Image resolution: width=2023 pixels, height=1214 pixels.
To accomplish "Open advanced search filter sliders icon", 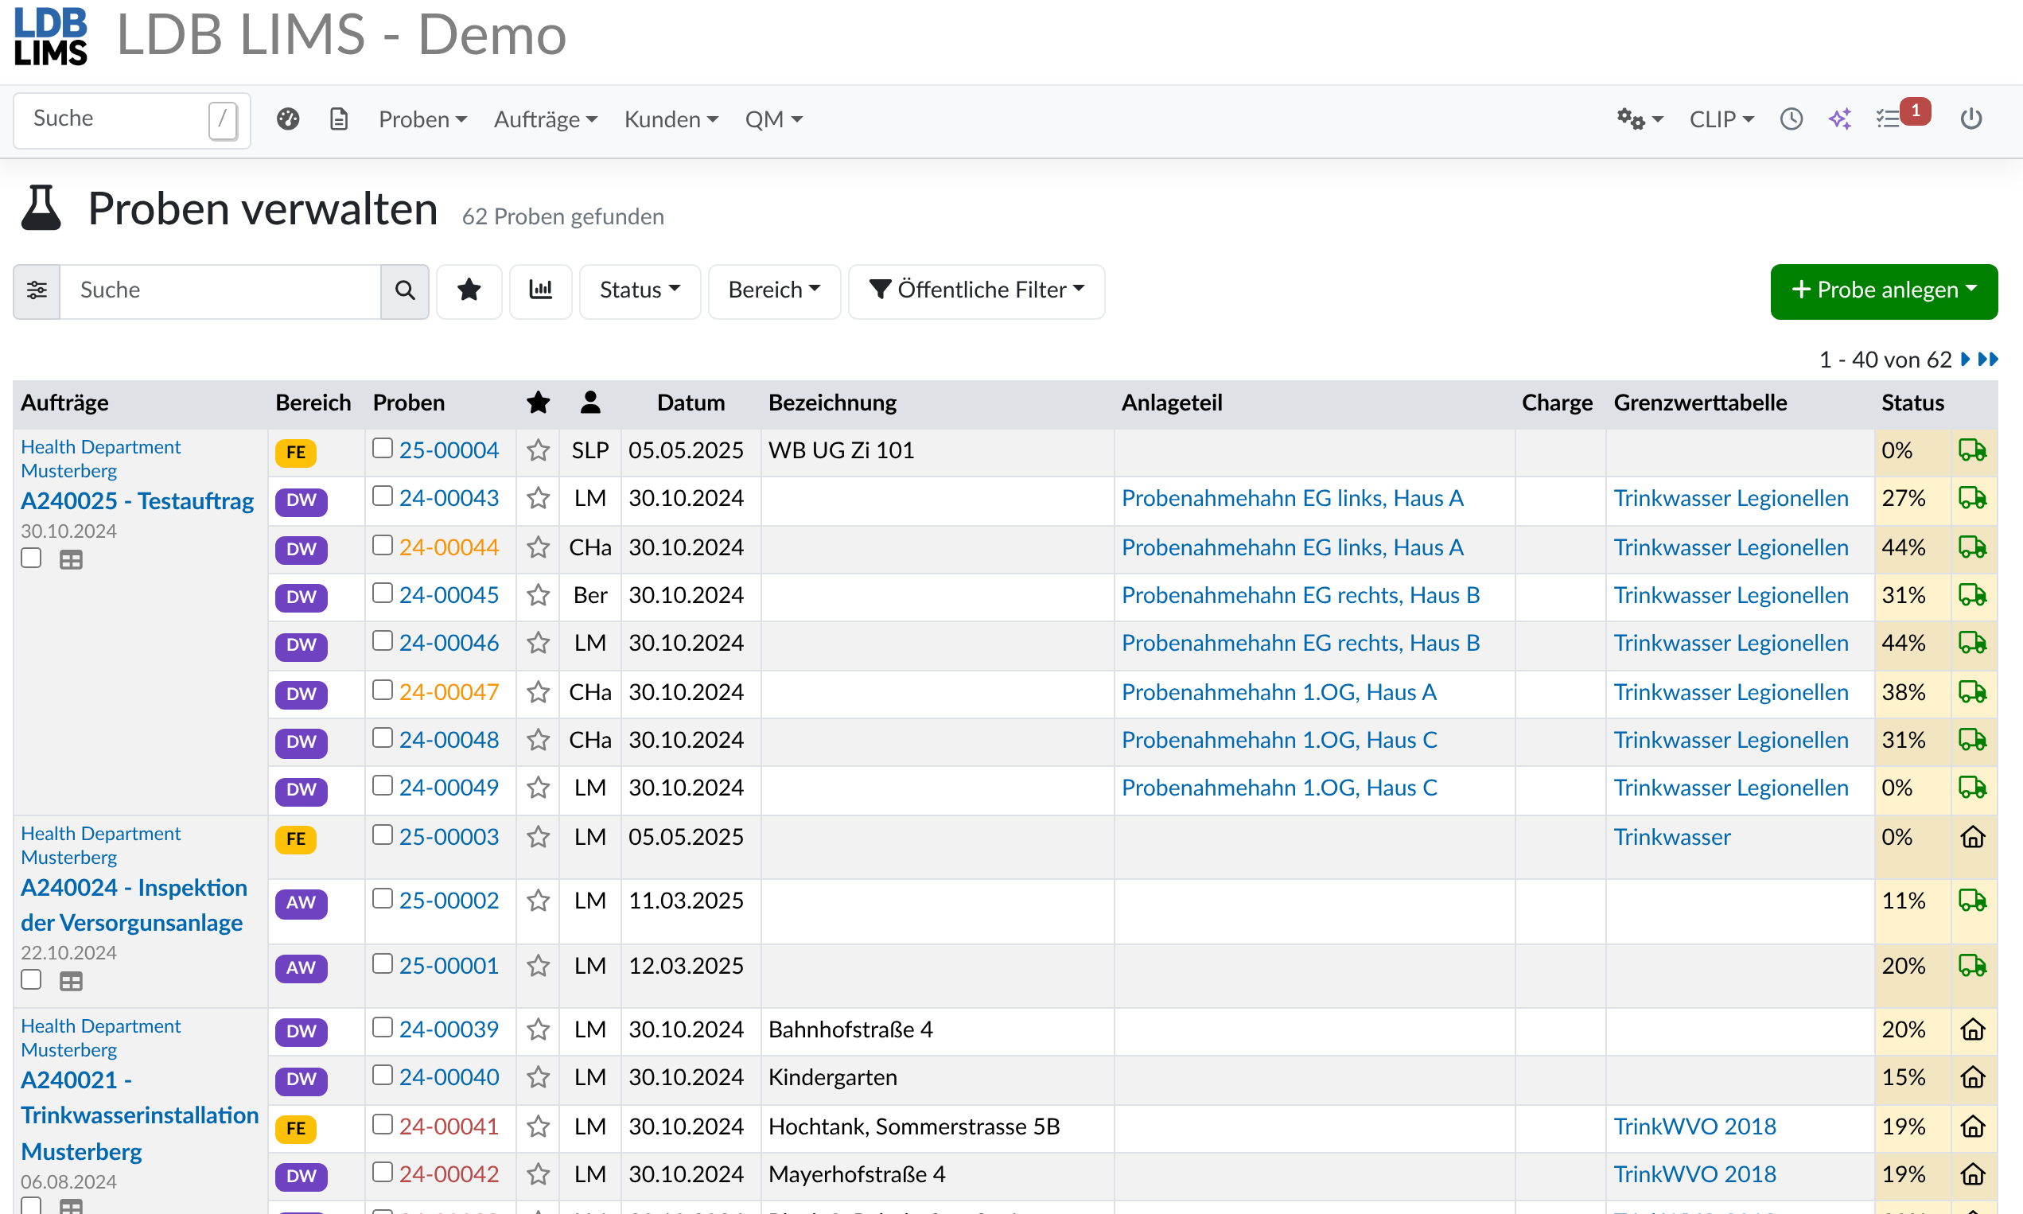I will pos(37,290).
